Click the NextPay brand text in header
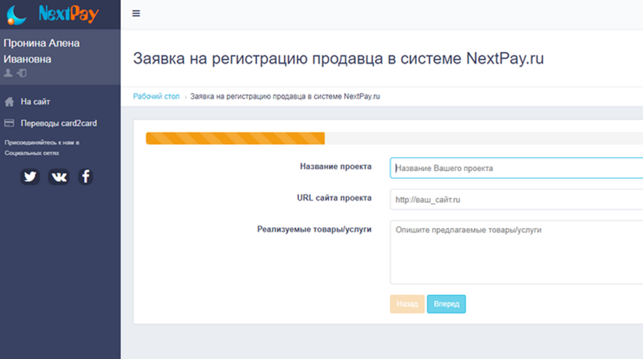The width and height of the screenshot is (643, 359). 69,14
